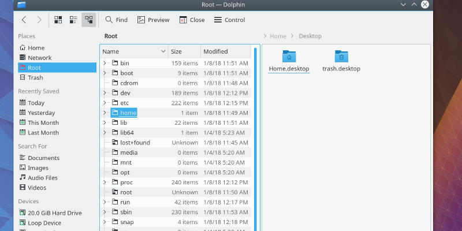Screen dimensions: 462x231
Task: Open the Control menu
Action: click(x=229, y=20)
